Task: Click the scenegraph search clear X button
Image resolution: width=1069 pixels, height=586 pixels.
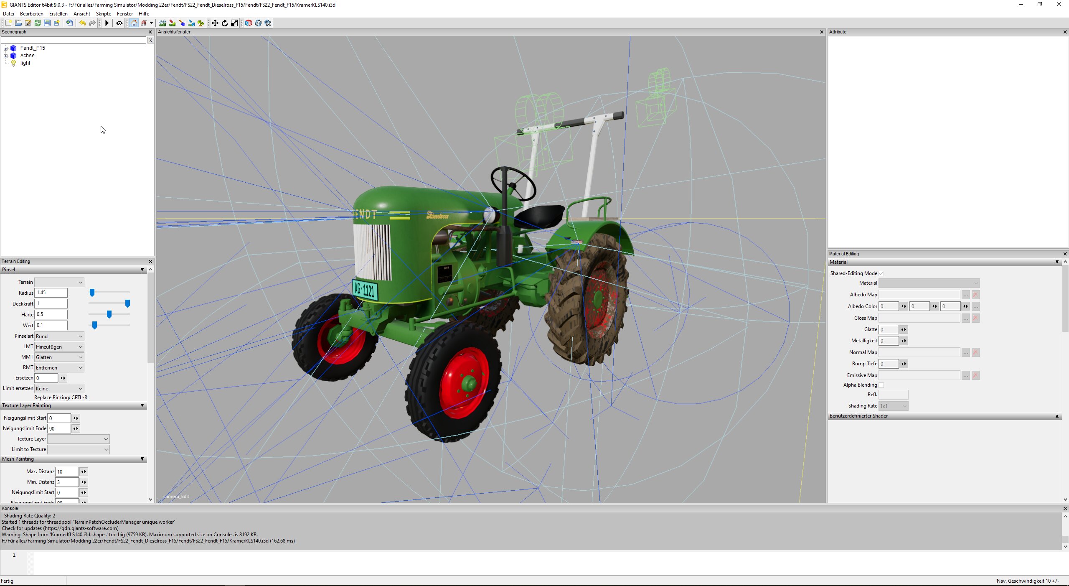Action: pyautogui.click(x=150, y=41)
